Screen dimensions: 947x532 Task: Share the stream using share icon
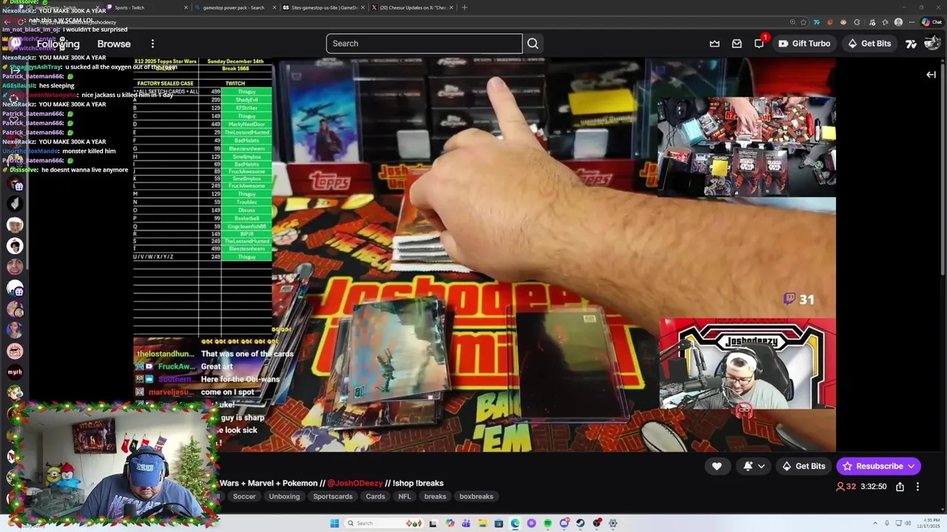tap(900, 487)
